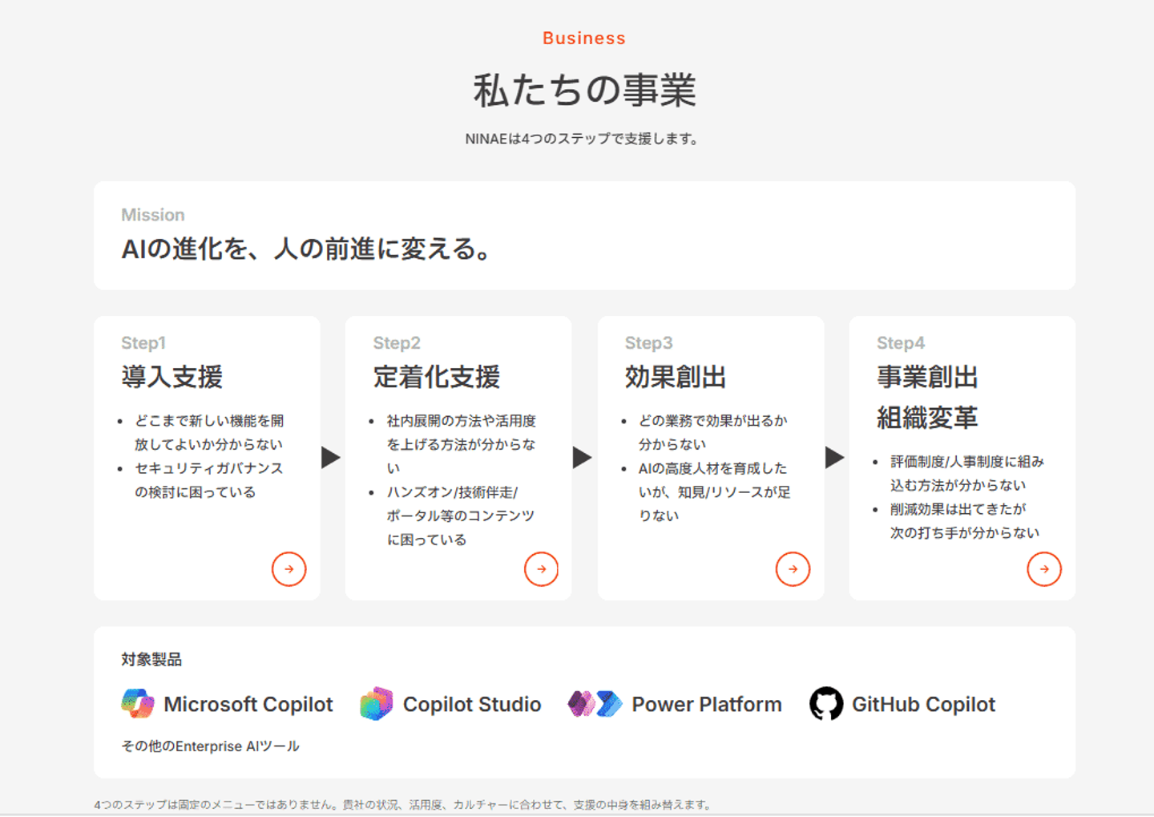The width and height of the screenshot is (1154, 817).
Task: Click the AIの進化を、人の前進に変える。 mission statement
Action: 307,249
